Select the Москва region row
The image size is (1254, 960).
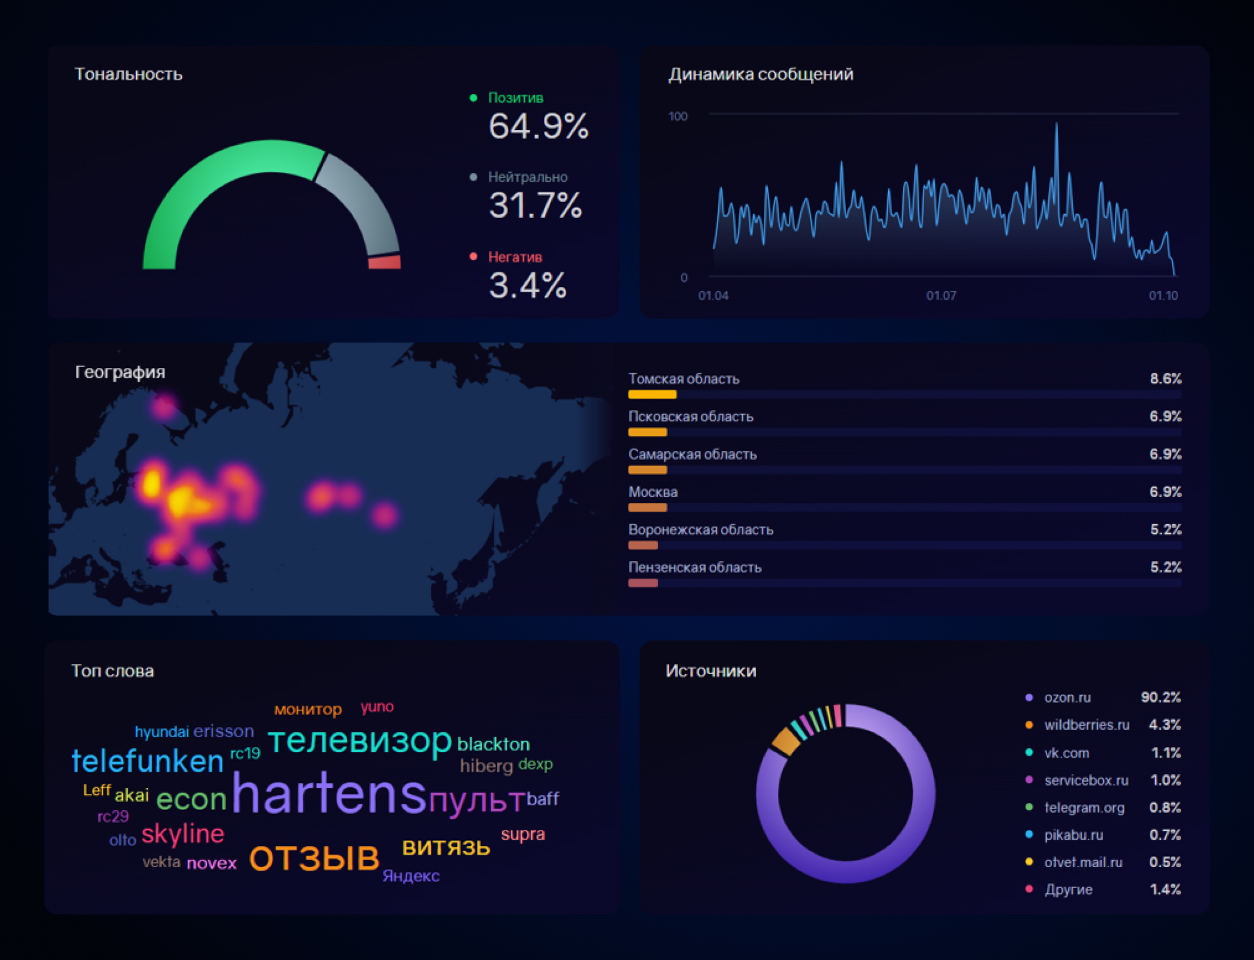[x=905, y=499]
